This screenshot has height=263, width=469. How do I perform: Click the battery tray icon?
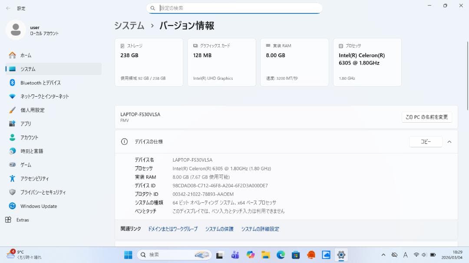coord(433,255)
